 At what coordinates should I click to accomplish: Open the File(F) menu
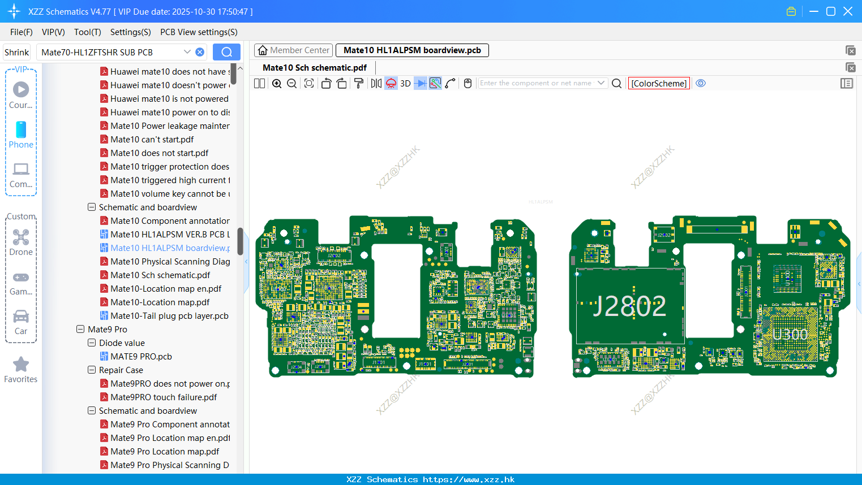pyautogui.click(x=22, y=32)
